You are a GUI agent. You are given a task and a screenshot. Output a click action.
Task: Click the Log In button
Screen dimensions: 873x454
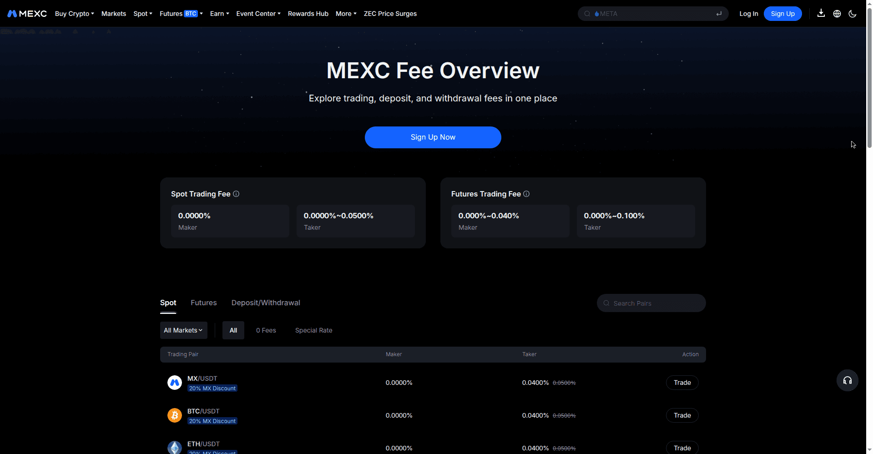point(749,14)
